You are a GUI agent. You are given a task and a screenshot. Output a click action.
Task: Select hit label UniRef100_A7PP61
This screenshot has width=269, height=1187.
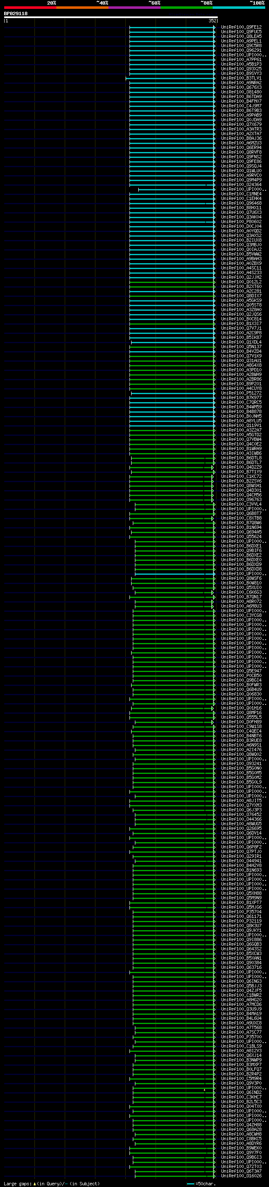coord(241,59)
